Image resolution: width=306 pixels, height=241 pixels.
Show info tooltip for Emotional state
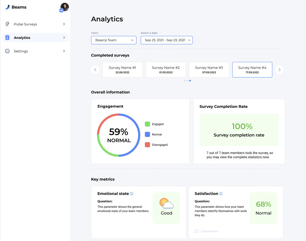pyautogui.click(x=132, y=194)
